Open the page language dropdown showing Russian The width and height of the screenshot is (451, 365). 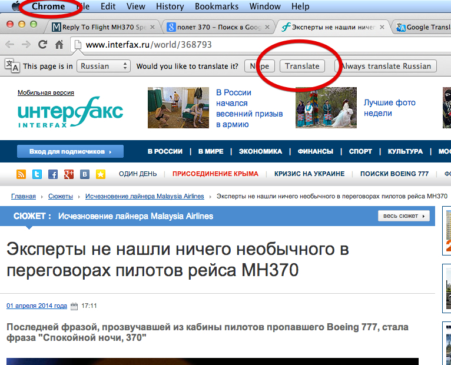click(104, 66)
